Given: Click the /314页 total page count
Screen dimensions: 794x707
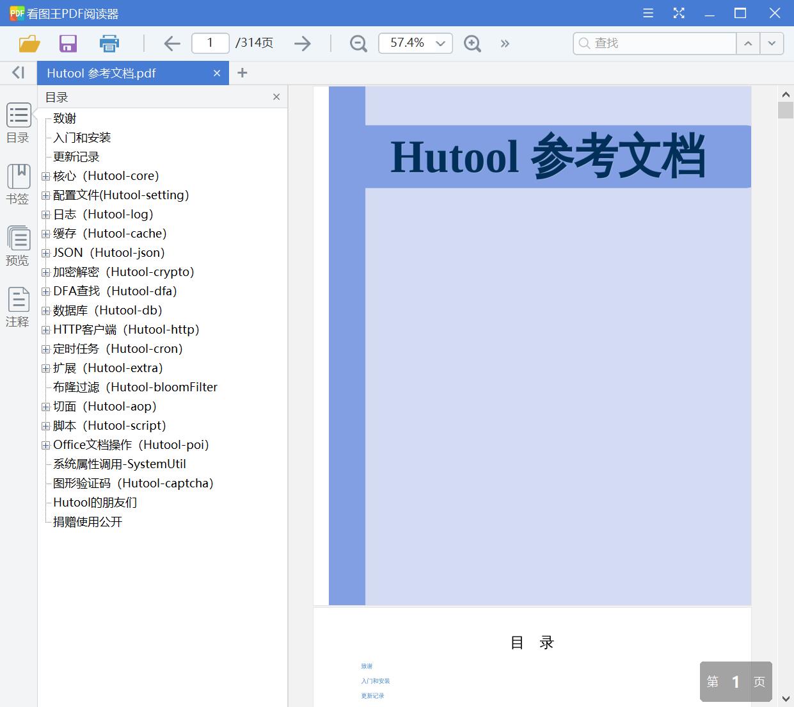Looking at the screenshot, I should 254,43.
